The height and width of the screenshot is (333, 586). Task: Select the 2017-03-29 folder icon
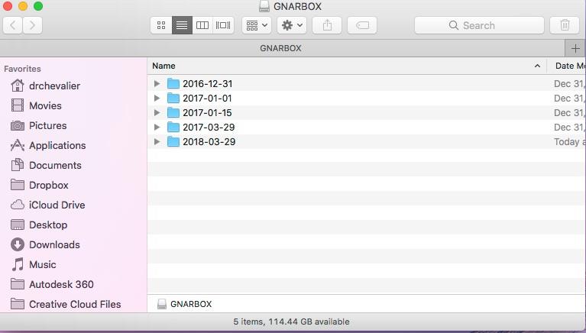pyautogui.click(x=173, y=128)
